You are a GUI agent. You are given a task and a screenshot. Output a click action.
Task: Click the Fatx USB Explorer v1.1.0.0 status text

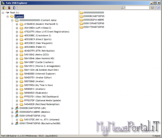pyautogui.click(x=29, y=136)
